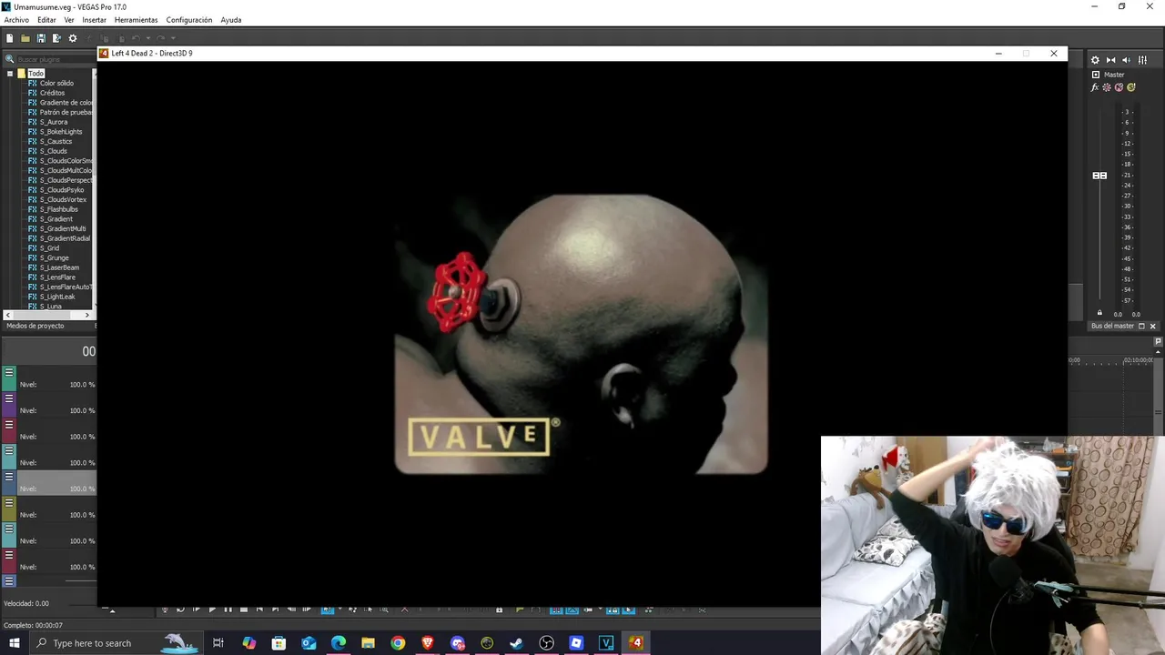Click the purple second track header menu icon
The width and height of the screenshot is (1165, 655).
point(9,398)
